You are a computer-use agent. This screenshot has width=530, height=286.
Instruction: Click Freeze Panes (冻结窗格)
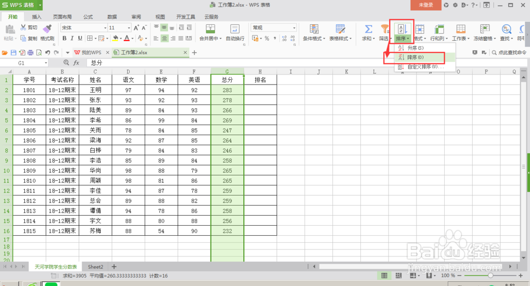tap(484, 32)
